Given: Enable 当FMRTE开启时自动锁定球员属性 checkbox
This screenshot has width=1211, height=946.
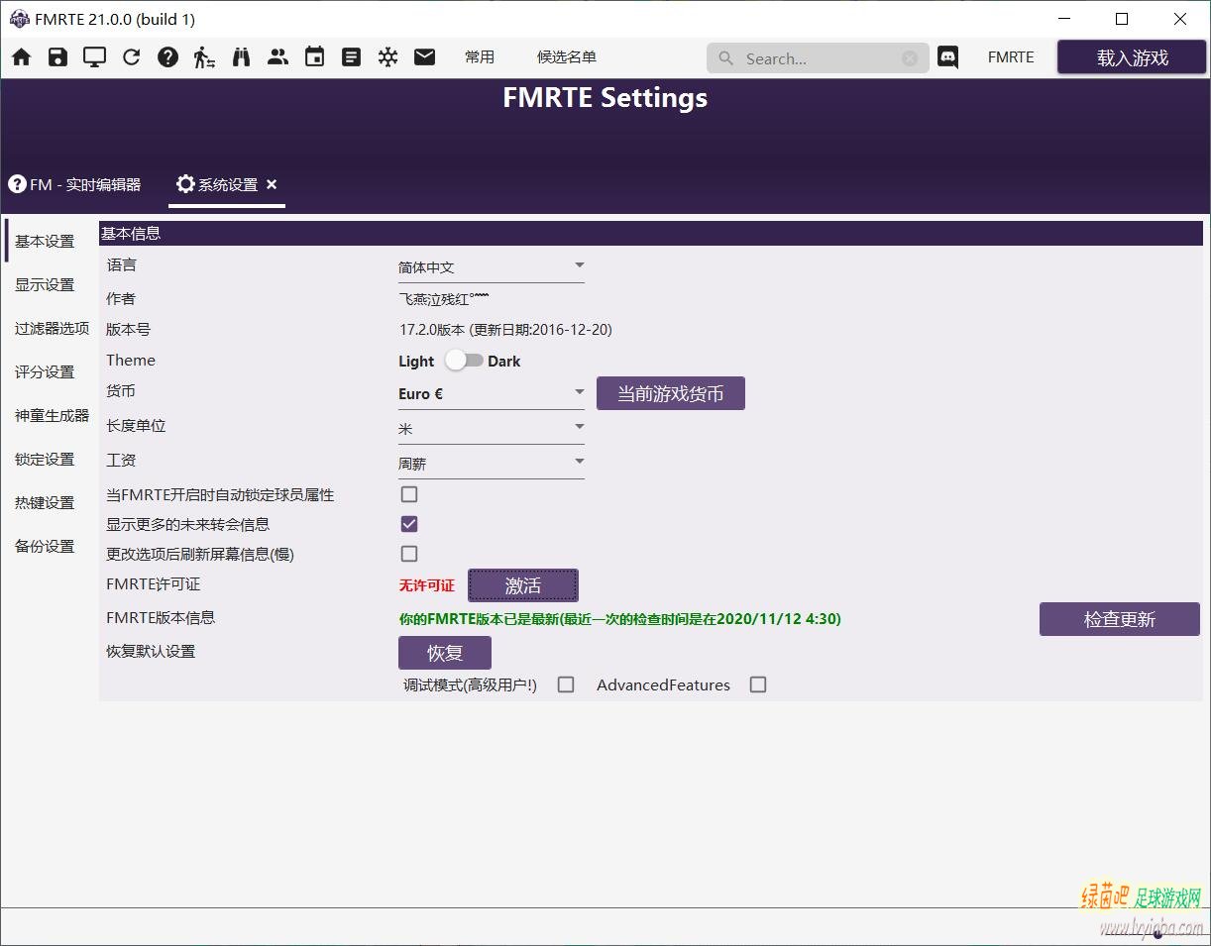Looking at the screenshot, I should (409, 494).
